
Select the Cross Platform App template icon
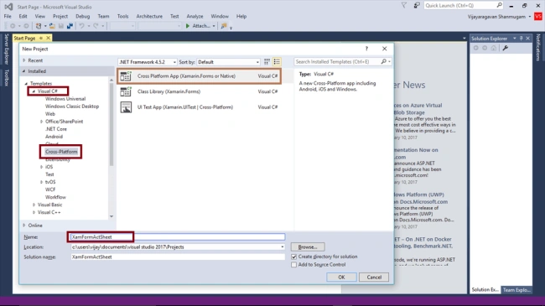click(x=126, y=75)
